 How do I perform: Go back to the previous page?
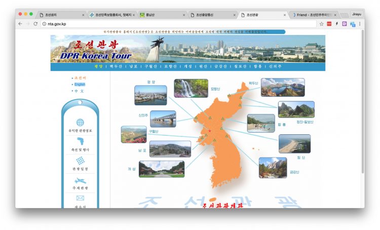[x=20, y=24]
